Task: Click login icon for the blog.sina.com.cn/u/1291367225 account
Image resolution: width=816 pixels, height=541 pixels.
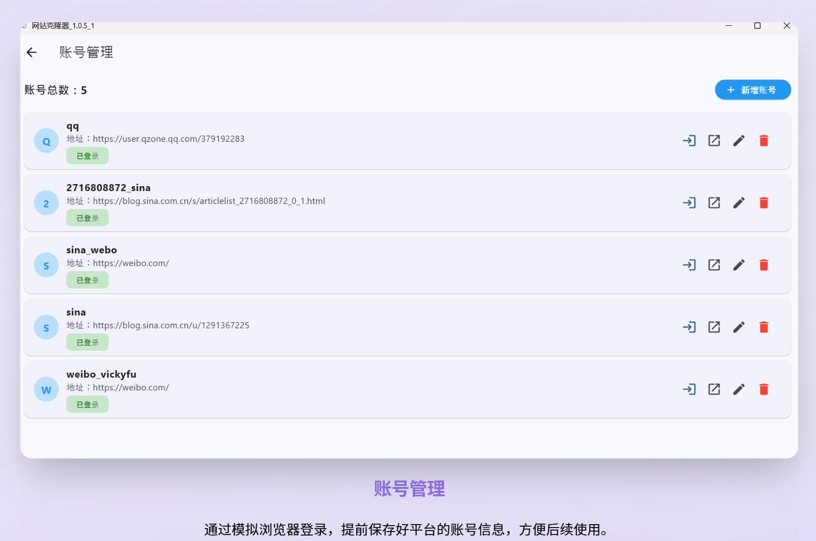Action: (x=689, y=327)
